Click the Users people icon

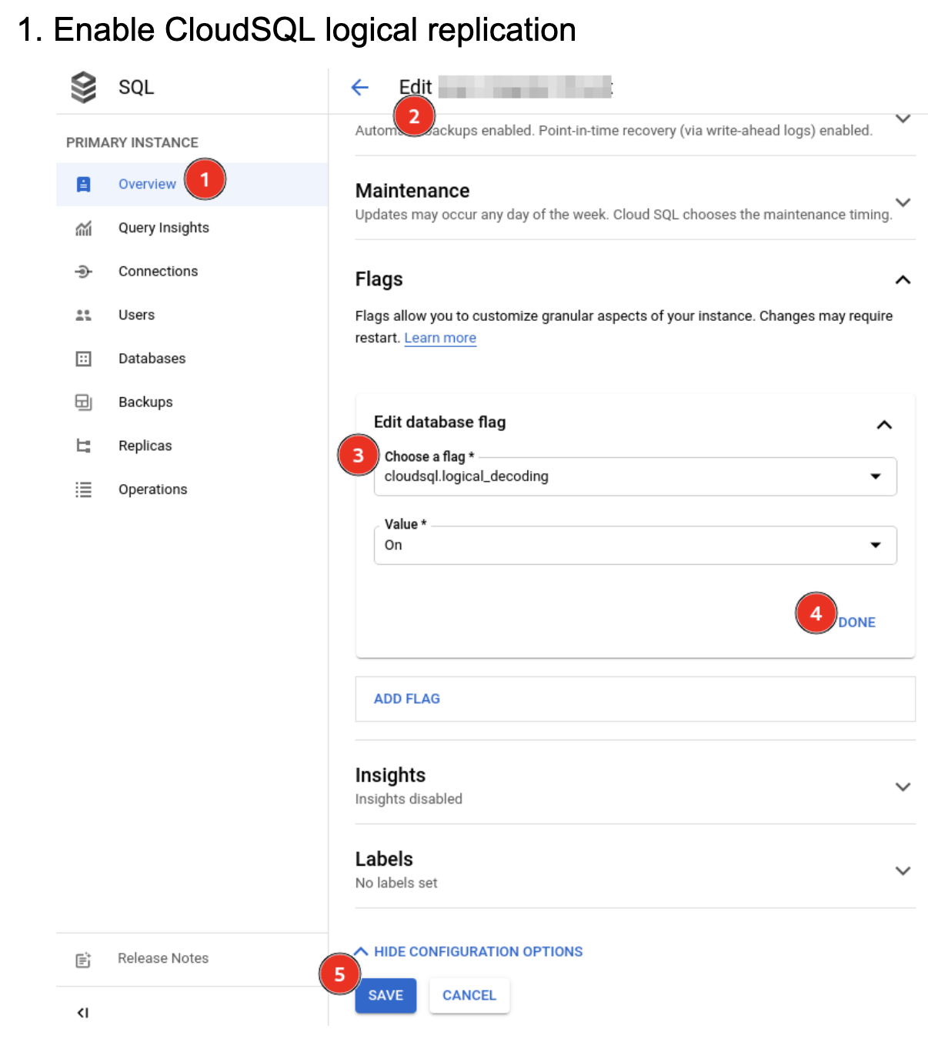[x=83, y=314]
